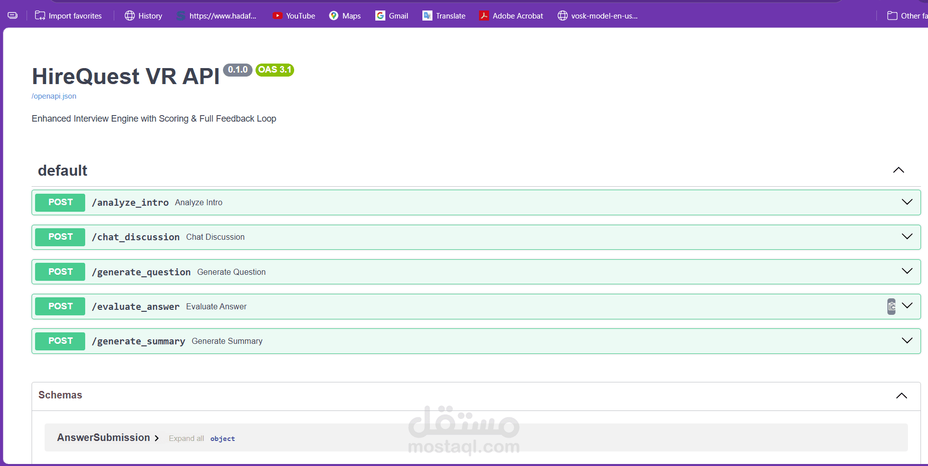The height and width of the screenshot is (466, 928).
Task: Collapse the Schemas section
Action: pyautogui.click(x=901, y=395)
